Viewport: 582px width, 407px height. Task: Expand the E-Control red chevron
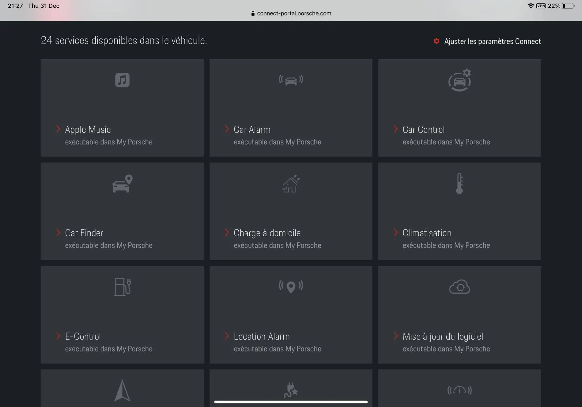tap(58, 336)
